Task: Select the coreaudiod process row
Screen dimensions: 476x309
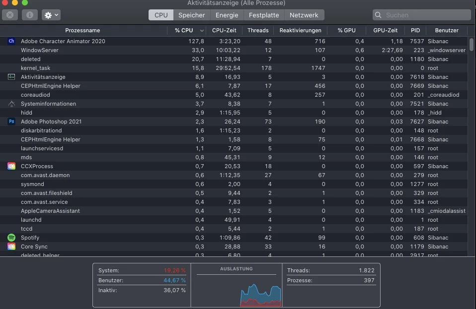Action: point(234,95)
